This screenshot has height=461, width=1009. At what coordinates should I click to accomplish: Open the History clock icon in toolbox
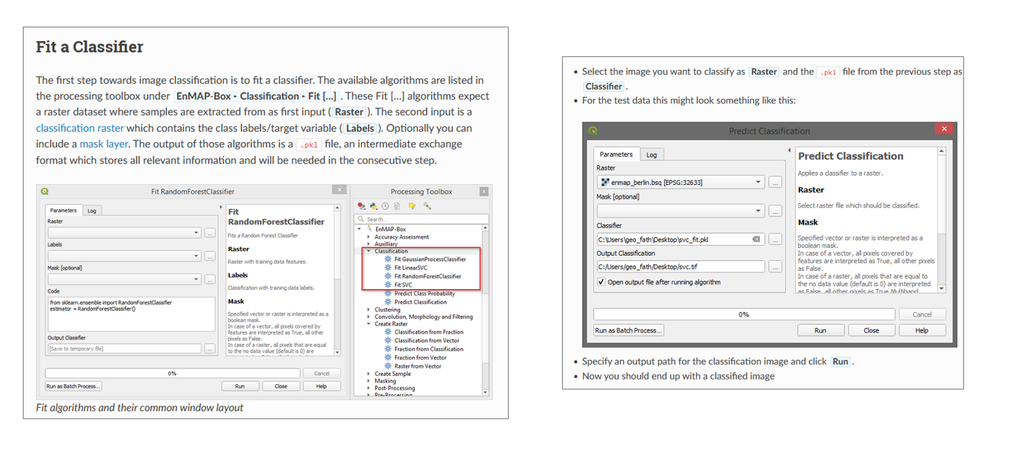(x=385, y=206)
